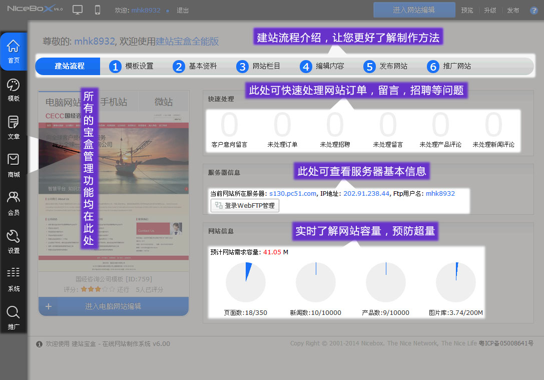Select step 4 编辑内容 in workflow bar

pyautogui.click(x=322, y=66)
